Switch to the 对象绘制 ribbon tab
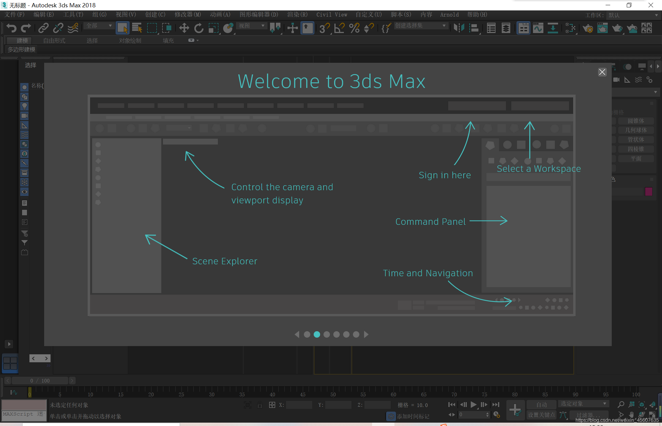Viewport: 662px width, 426px height. pos(130,40)
